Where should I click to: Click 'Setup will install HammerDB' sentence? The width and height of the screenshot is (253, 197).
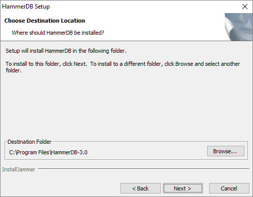point(66,51)
